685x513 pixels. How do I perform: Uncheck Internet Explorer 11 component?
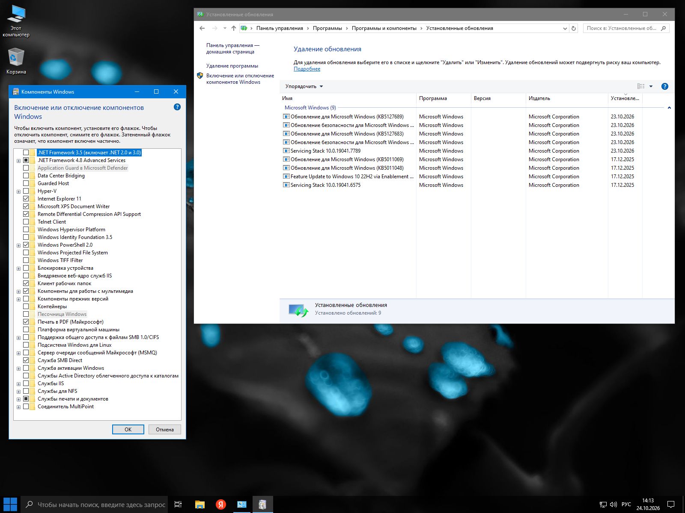26,199
